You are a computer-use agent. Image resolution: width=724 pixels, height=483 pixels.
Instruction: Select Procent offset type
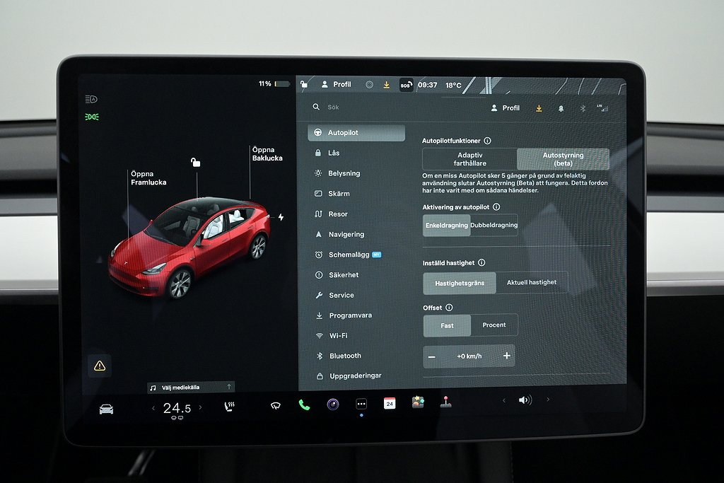click(x=494, y=325)
